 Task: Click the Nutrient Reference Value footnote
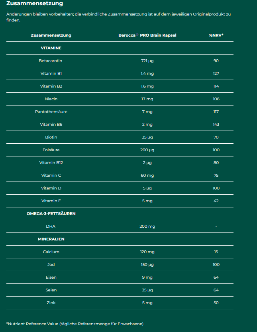coord(75,324)
